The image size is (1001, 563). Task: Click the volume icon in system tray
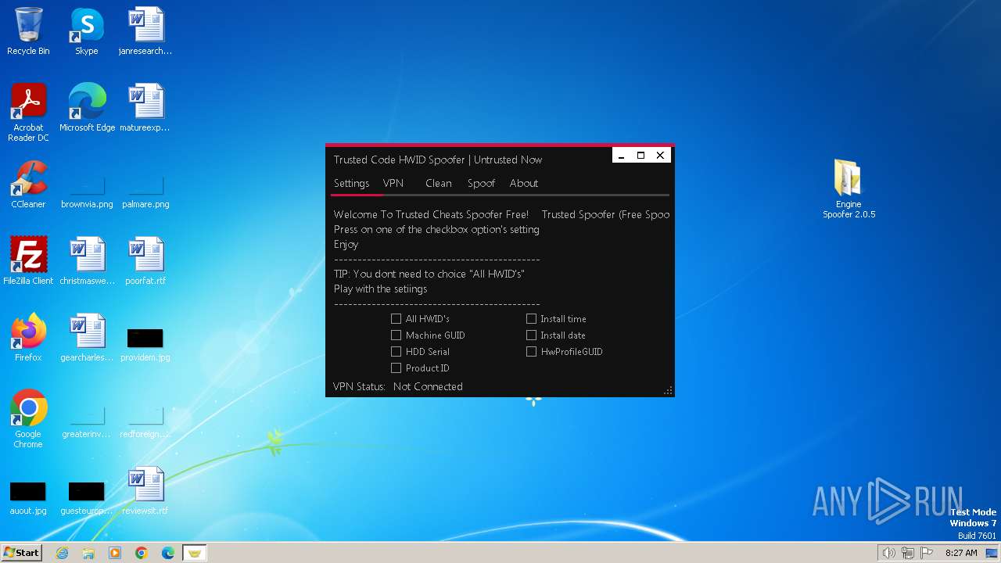click(888, 553)
